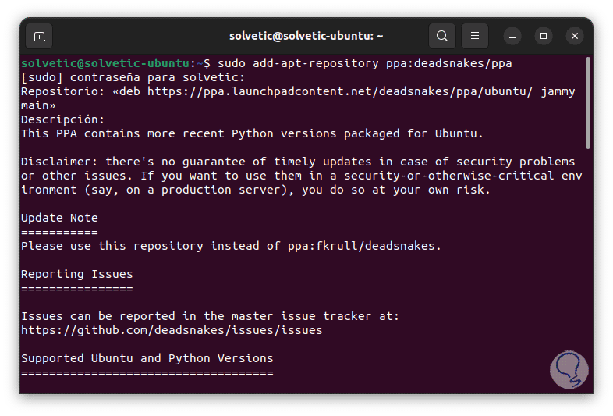The height and width of the screenshot is (416, 613).
Task: Click the Descripción: label line
Action: pyautogui.click(x=62, y=119)
